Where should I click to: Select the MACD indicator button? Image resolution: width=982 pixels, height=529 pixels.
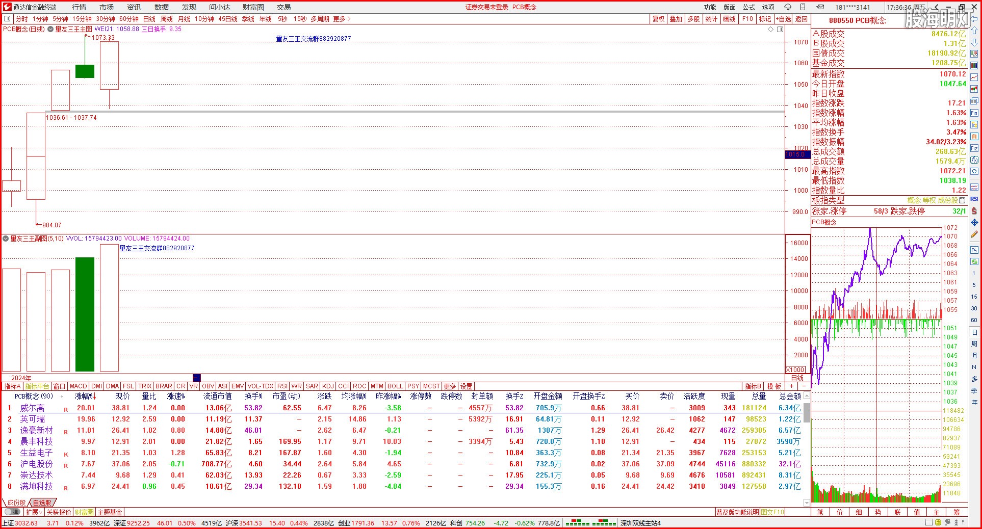coord(79,386)
